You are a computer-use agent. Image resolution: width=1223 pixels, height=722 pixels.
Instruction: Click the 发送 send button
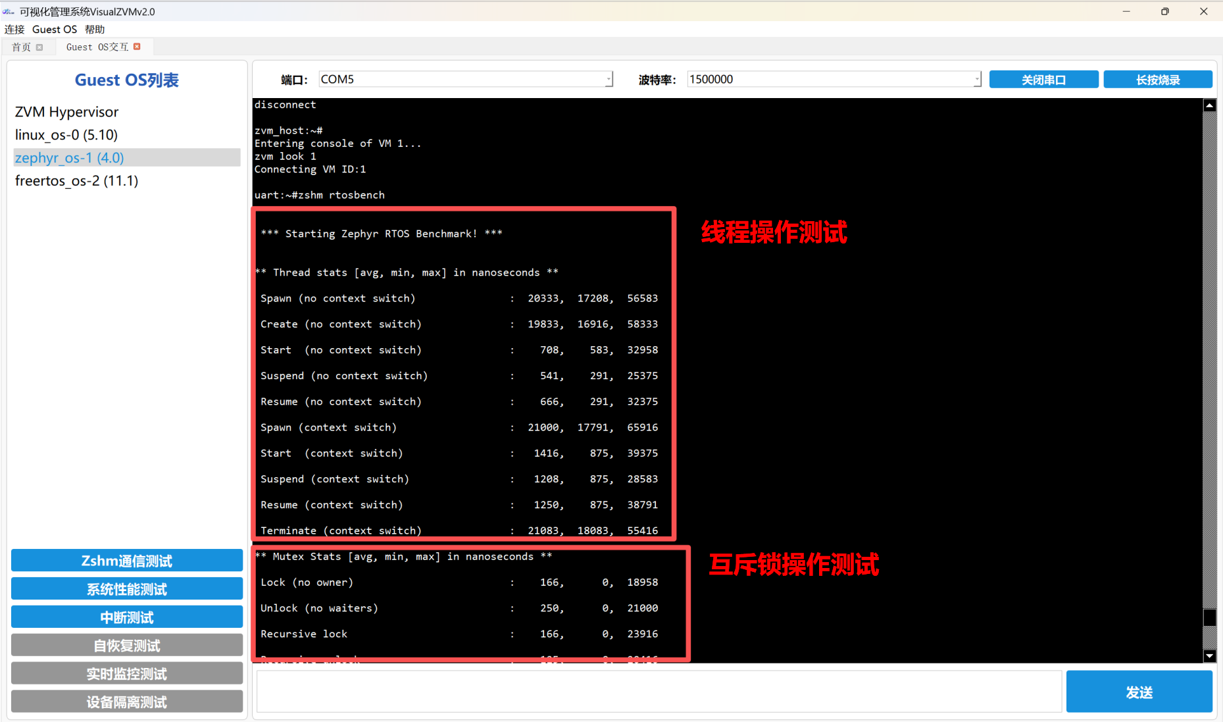click(x=1139, y=692)
